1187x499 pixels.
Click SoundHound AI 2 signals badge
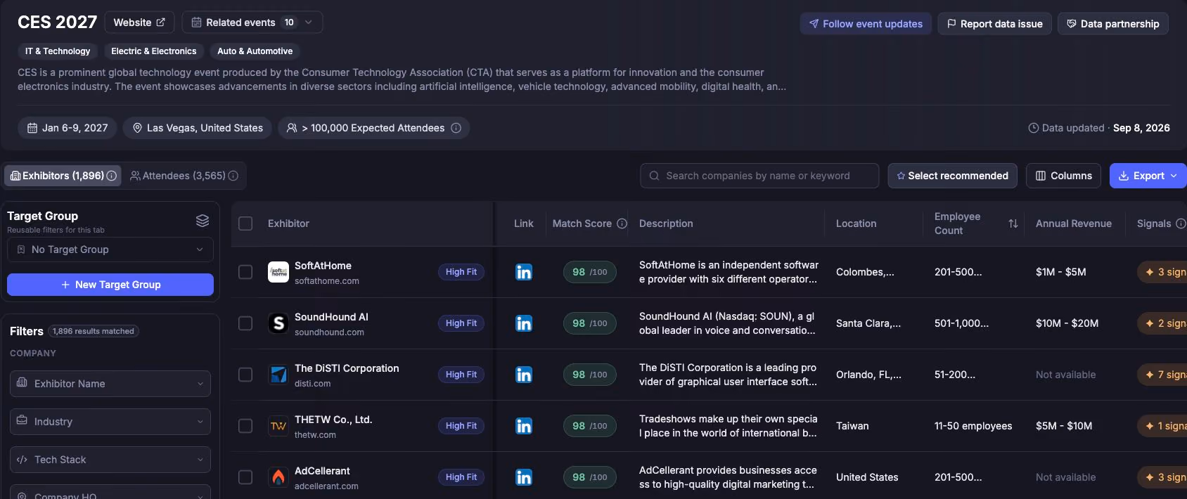click(x=1162, y=323)
